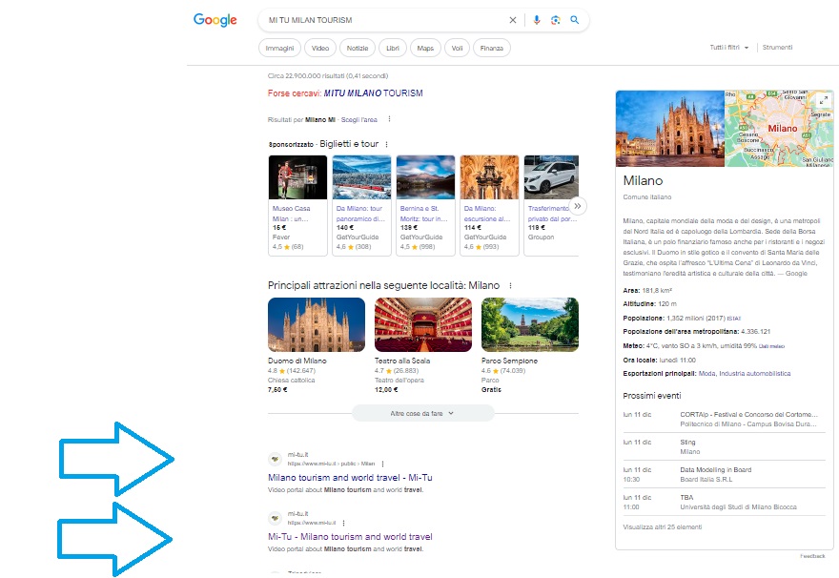Click the Scegli l'area link
The image size is (839, 578).
pos(359,120)
